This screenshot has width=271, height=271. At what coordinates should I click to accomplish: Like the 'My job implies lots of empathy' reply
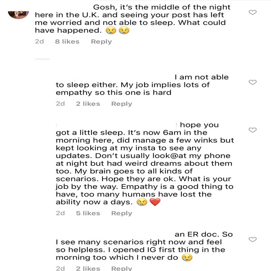[x=253, y=82]
